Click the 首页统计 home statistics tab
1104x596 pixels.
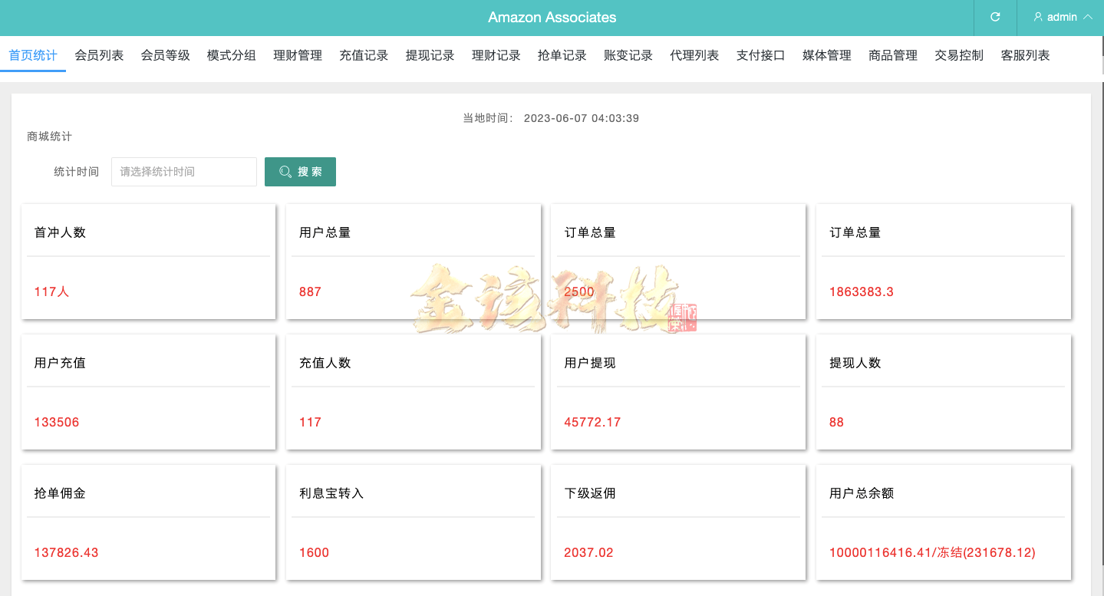tap(32, 54)
